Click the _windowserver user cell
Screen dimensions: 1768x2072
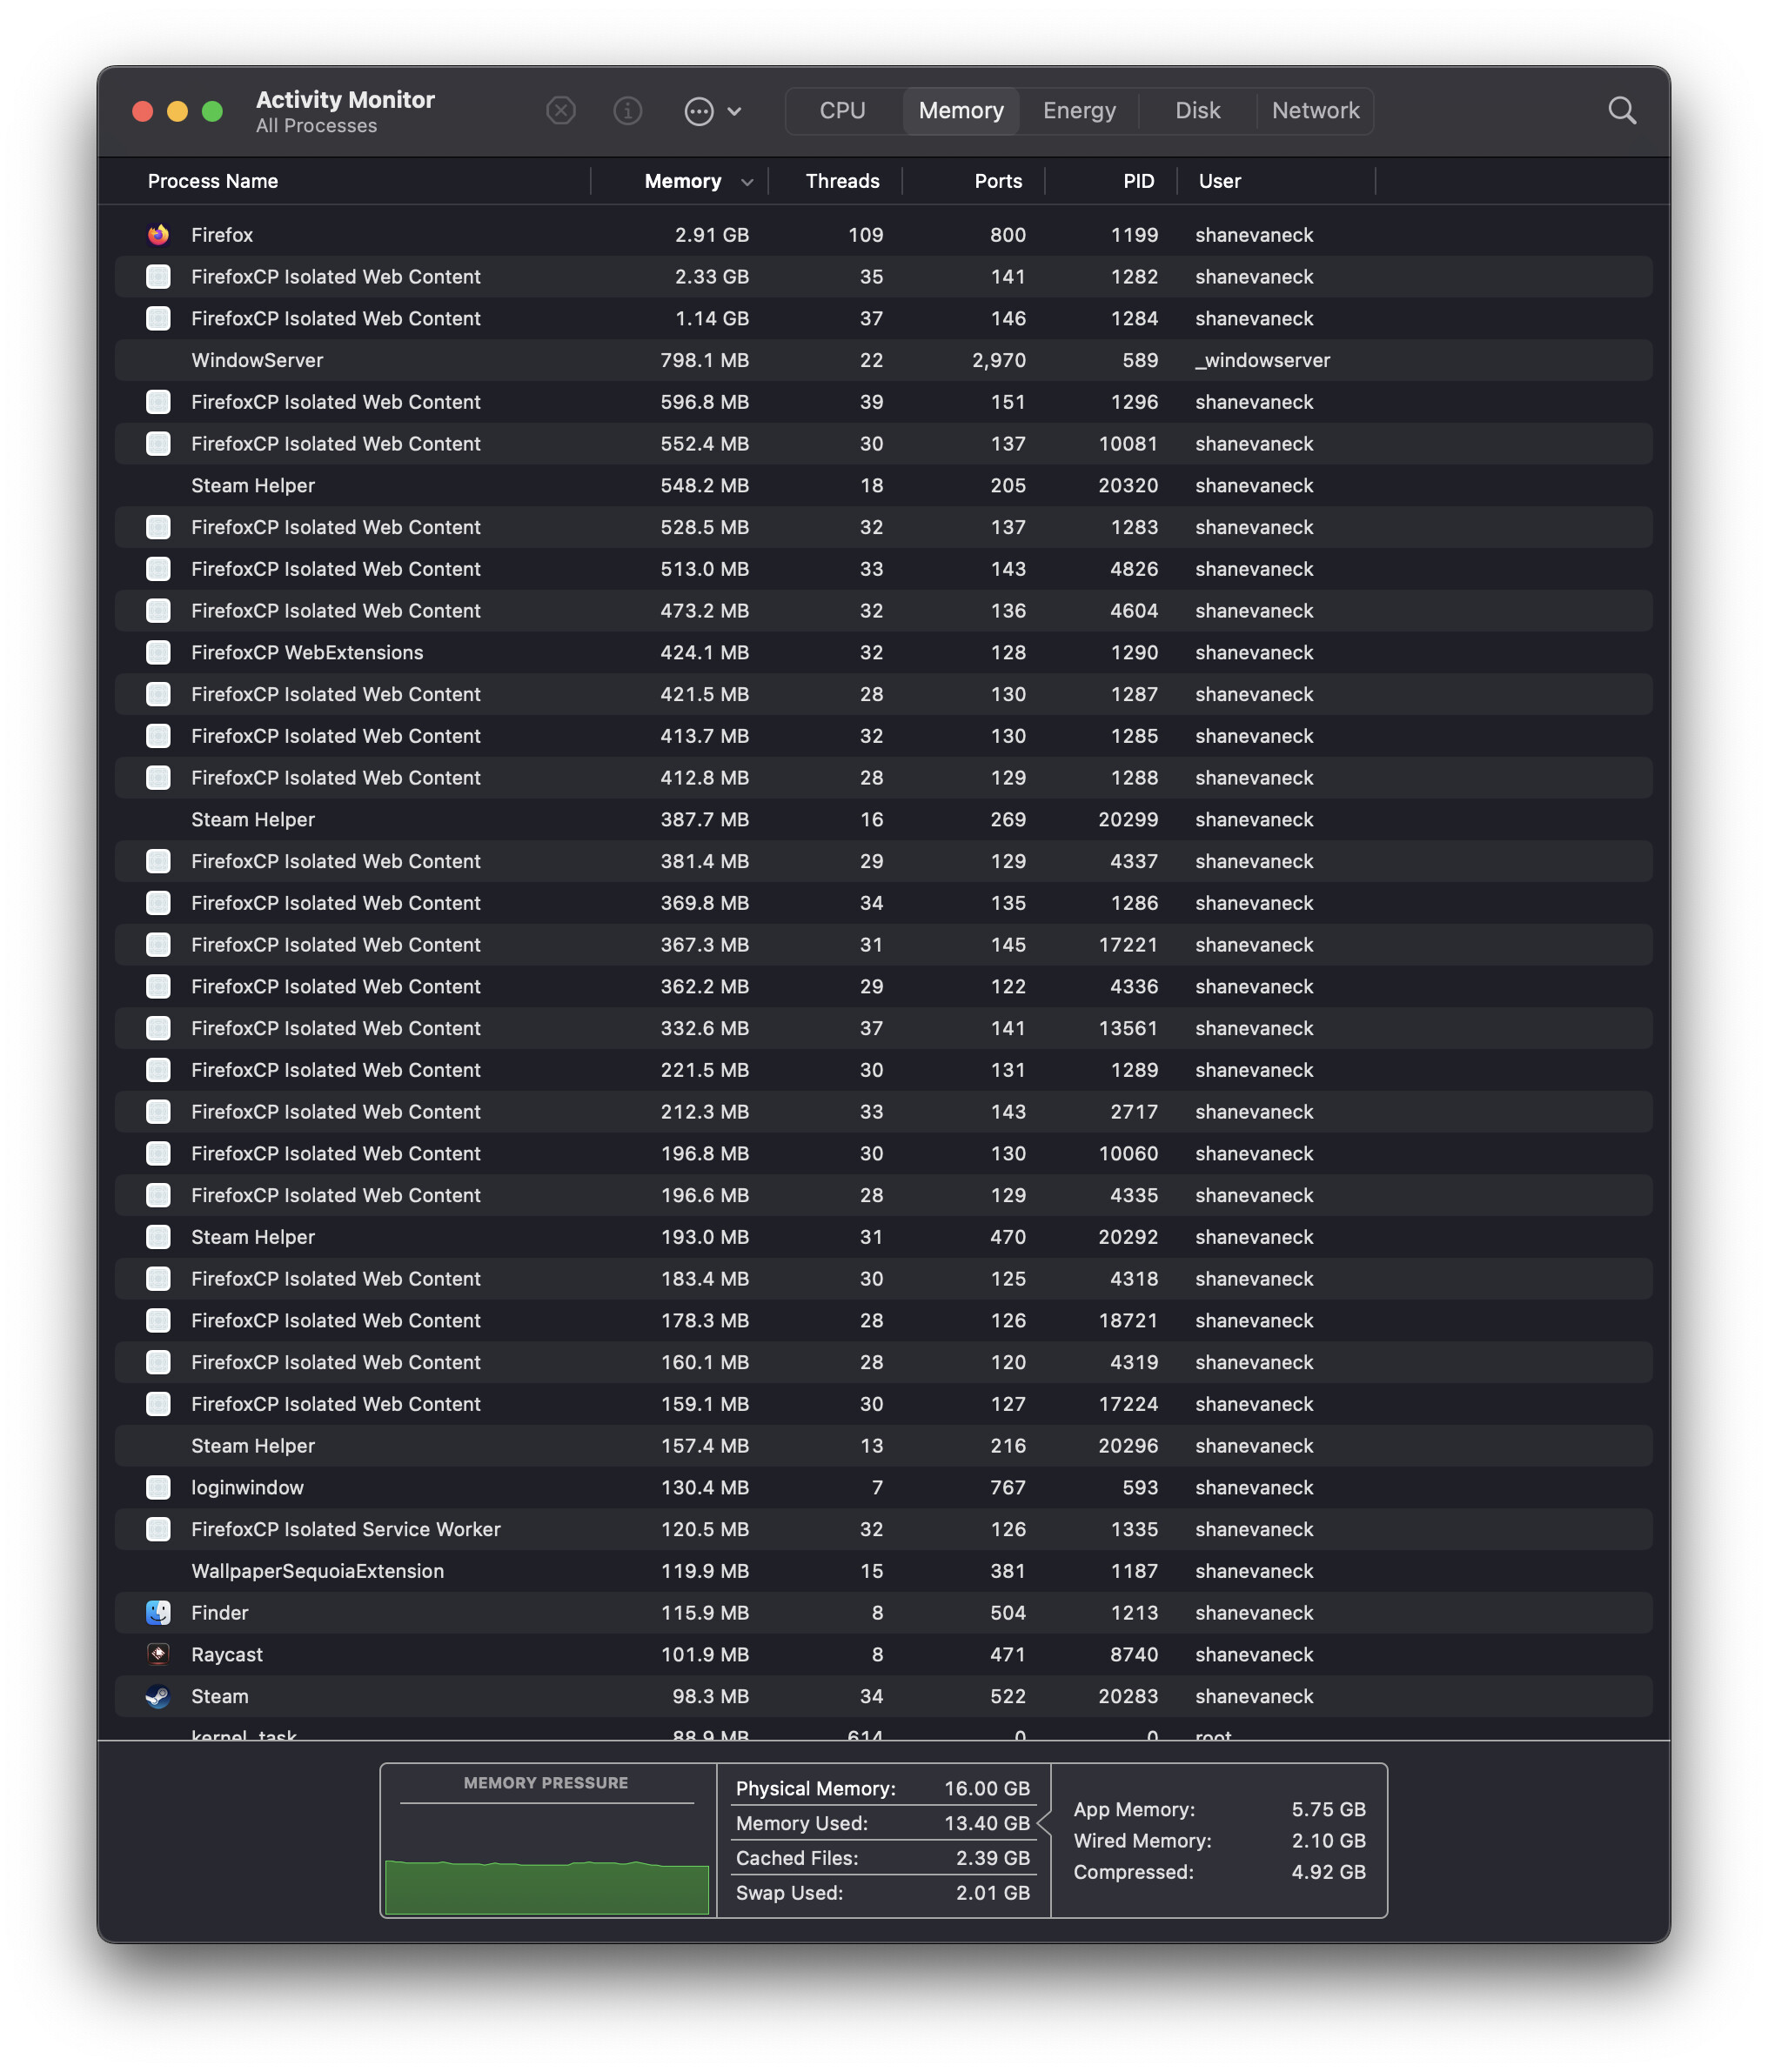[1262, 361]
